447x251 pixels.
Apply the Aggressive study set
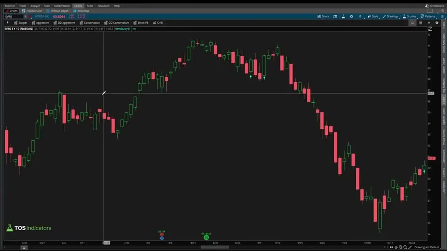point(40,23)
